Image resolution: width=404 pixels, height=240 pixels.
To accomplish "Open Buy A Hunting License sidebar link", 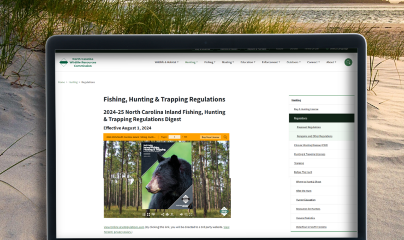I will tap(306, 109).
